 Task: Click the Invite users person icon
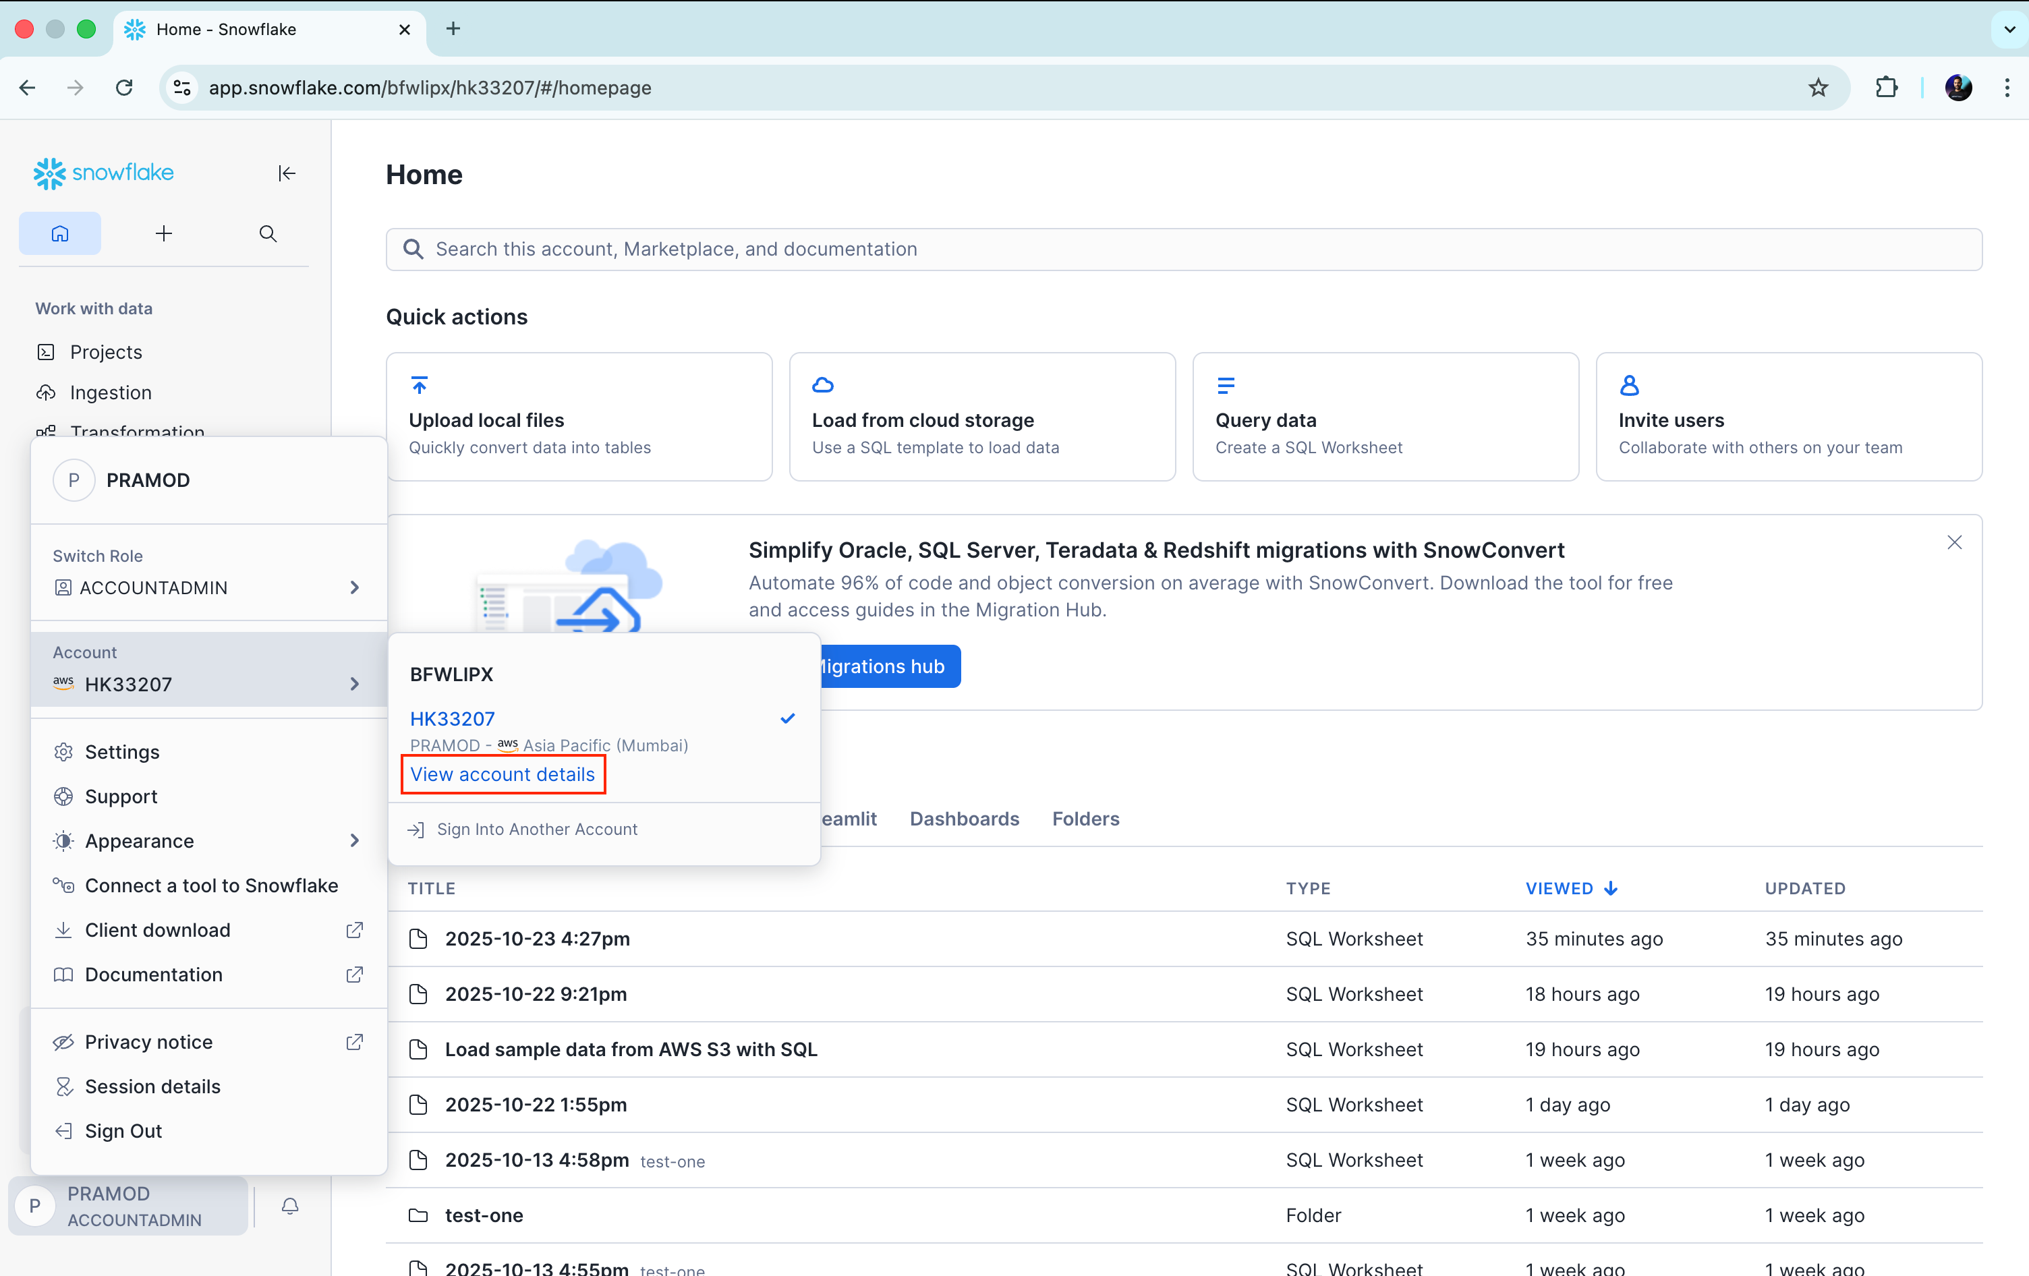click(1629, 385)
